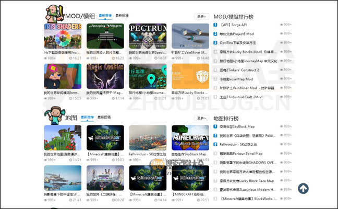The width and height of the screenshot is (338, 209).
Task: Open the Spectrum mod thumbnail
Action: tap(148, 36)
